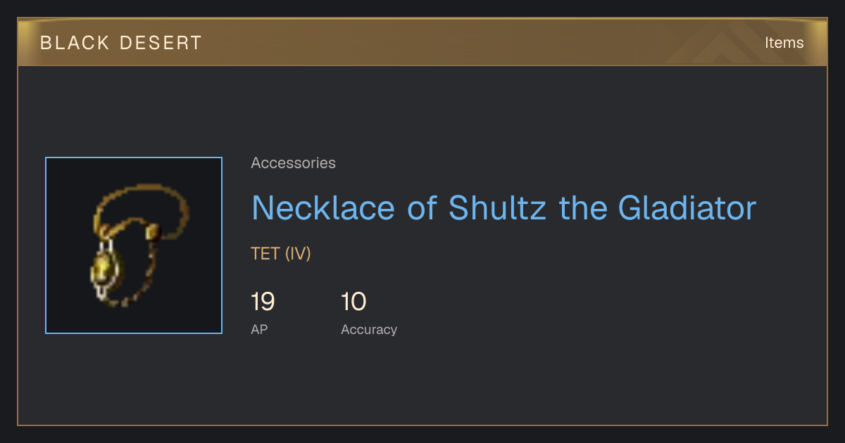The image size is (845, 443).
Task: Click the BLACK DESERT header title
Action: tap(121, 43)
